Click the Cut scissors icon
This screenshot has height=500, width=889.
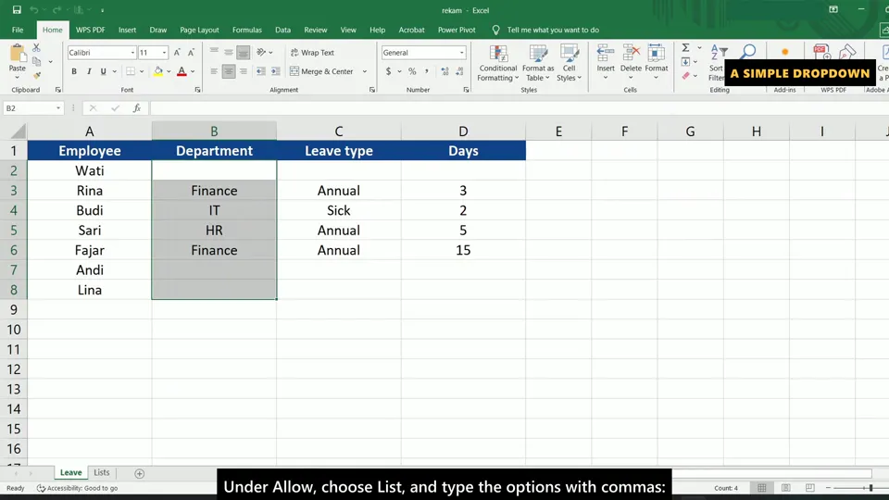click(x=36, y=48)
